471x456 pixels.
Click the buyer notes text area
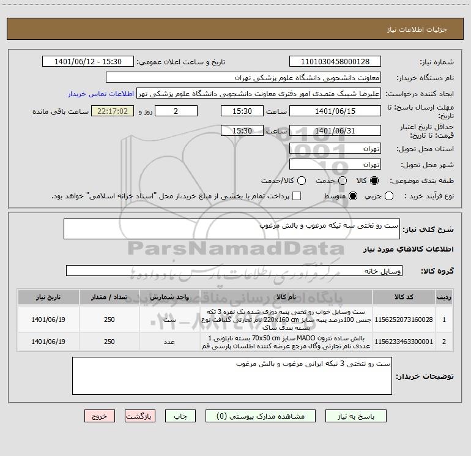[232, 376]
